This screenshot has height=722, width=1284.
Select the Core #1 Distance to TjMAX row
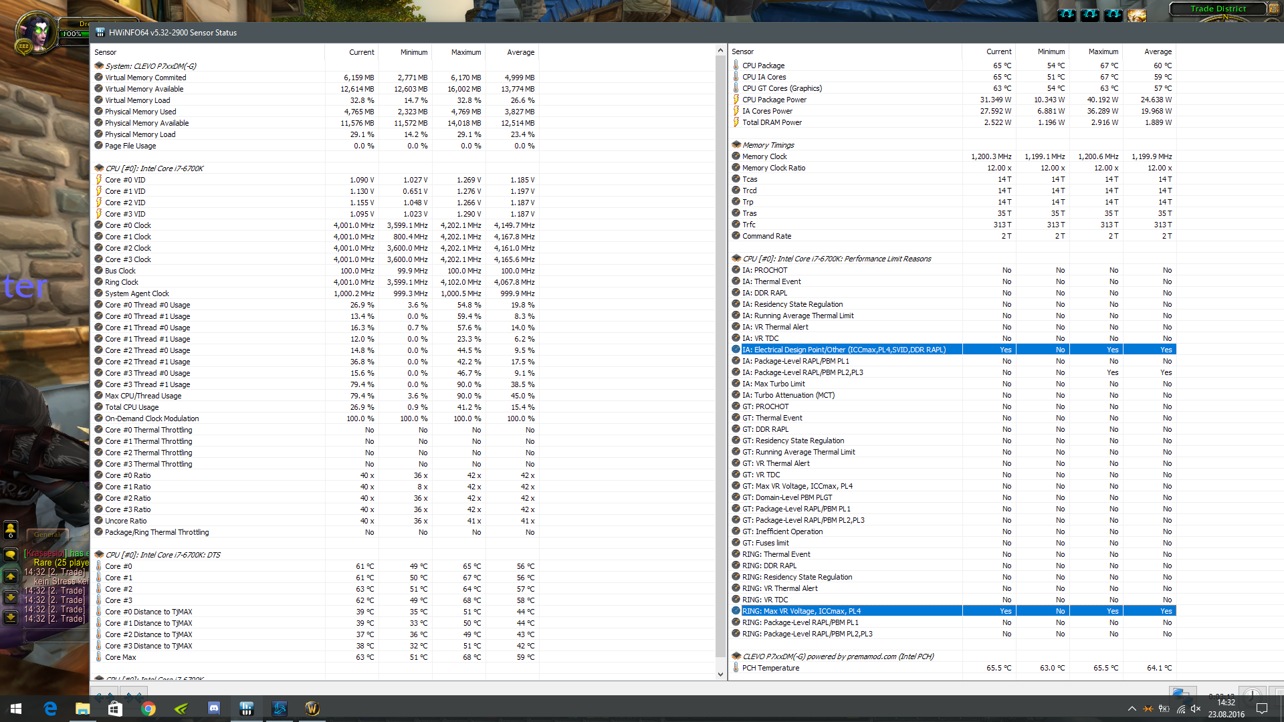pos(314,623)
